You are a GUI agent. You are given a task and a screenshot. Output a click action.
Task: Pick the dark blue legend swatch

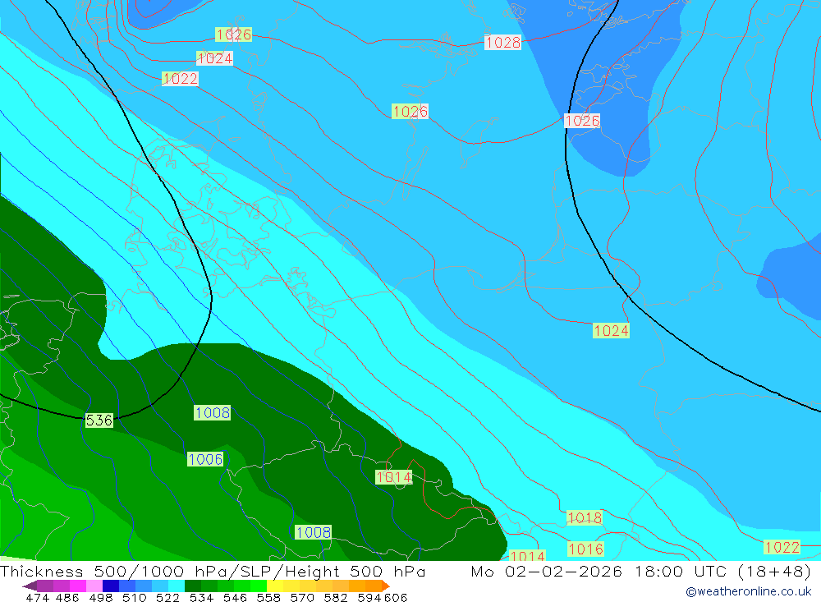click(111, 586)
